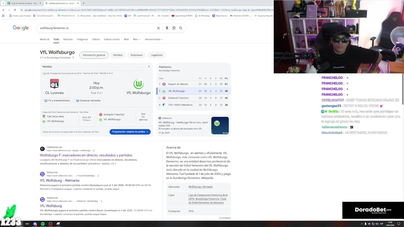Expand the Más search options dropdown

[x=136, y=39]
